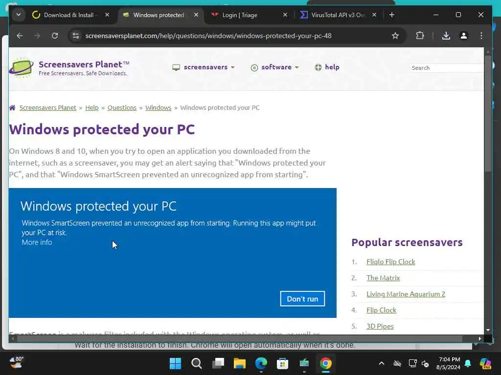Open the Help breadcrumb link
This screenshot has height=375, width=501.
(92, 108)
